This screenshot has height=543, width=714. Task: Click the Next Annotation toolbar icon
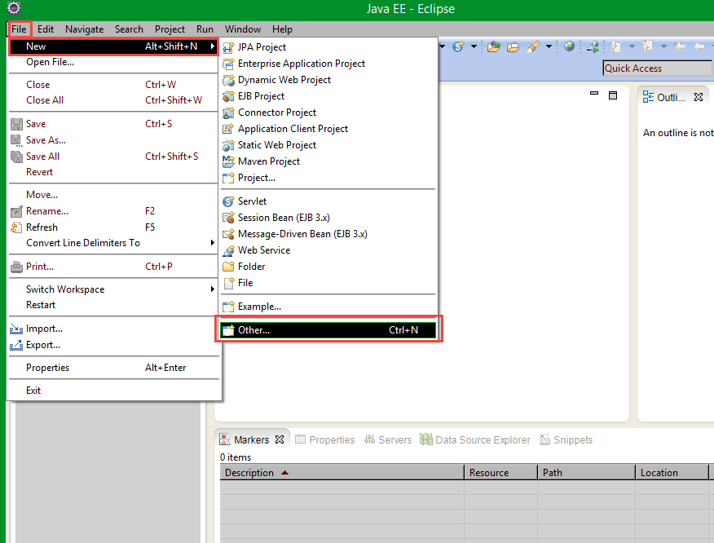(x=617, y=46)
